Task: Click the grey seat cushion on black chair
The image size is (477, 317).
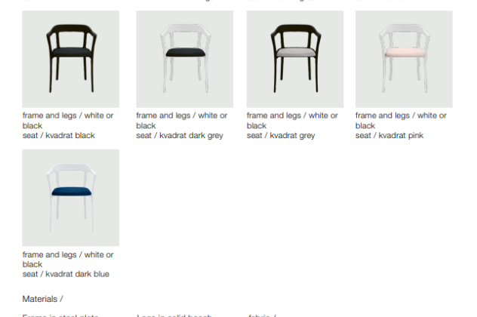Action: [296, 52]
